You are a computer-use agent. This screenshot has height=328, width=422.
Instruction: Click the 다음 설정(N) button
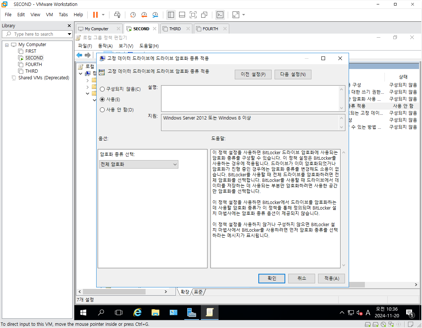click(293, 75)
